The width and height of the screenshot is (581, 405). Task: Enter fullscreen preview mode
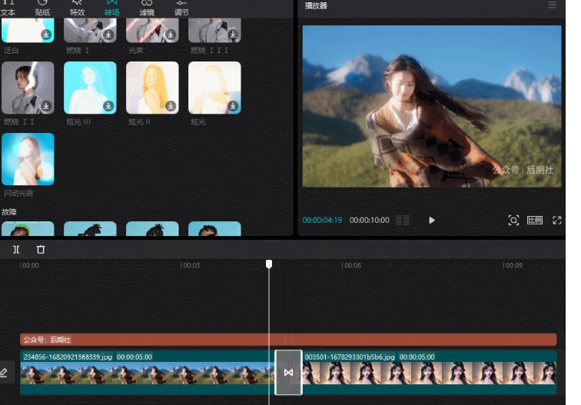(557, 221)
